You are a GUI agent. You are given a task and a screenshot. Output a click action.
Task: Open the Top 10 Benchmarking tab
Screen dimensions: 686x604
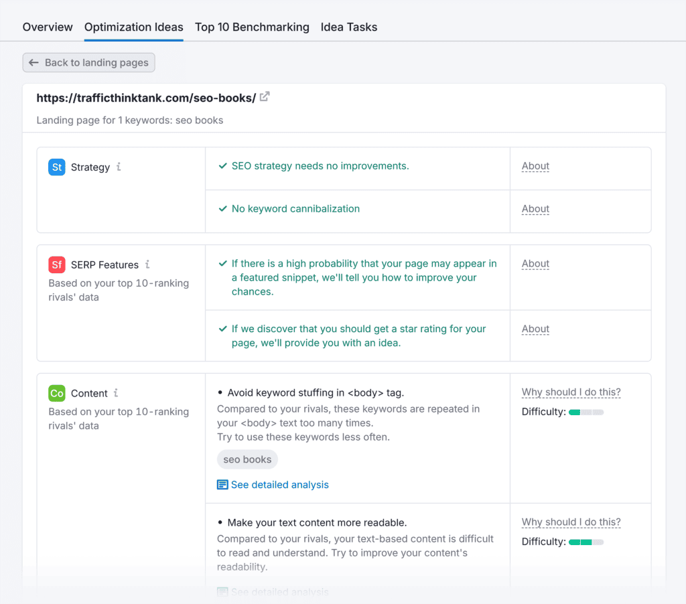252,27
